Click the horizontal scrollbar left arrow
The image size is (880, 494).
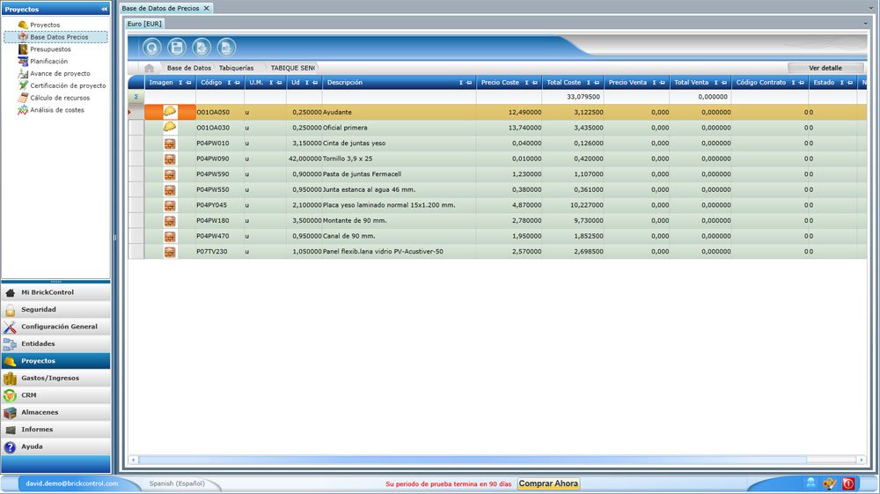coord(133,460)
